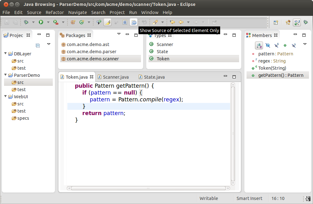
Task: Click Collapse All in Projects view
Action: [x=38, y=45]
